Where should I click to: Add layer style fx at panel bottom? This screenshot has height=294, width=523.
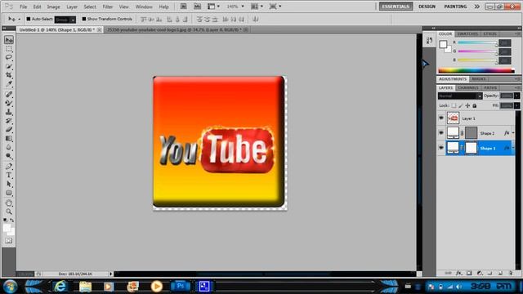pyautogui.click(x=458, y=273)
